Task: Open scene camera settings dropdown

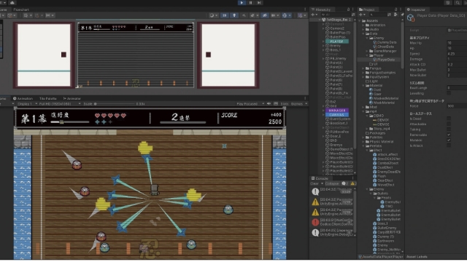Action: click(275, 15)
